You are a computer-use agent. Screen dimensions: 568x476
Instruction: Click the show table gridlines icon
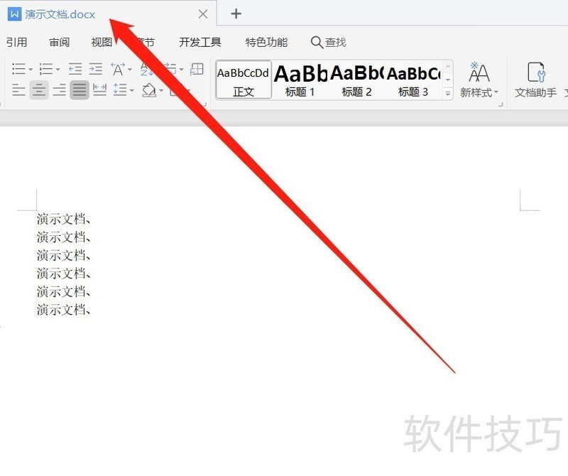tap(197, 69)
